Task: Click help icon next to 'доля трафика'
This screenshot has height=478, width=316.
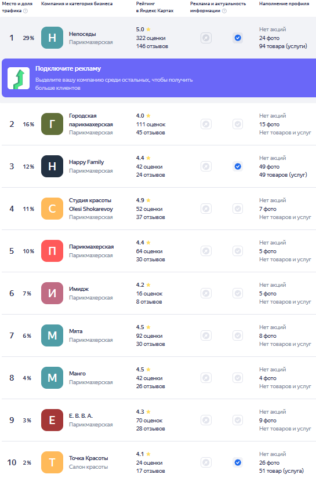Action: coord(26,11)
